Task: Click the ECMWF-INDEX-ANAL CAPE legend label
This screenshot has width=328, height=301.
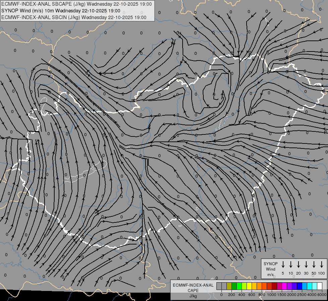Action: (x=193, y=288)
